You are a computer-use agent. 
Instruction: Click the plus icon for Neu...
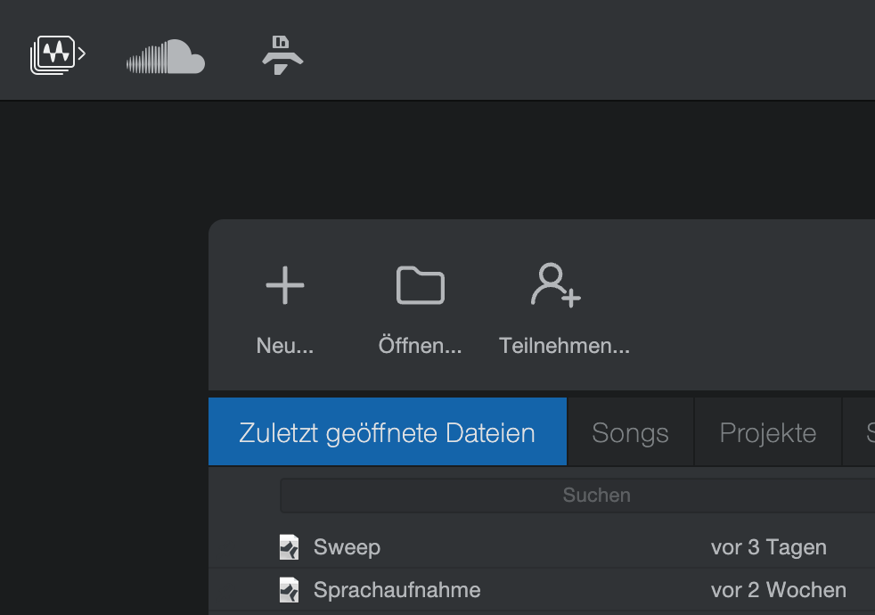click(x=285, y=285)
